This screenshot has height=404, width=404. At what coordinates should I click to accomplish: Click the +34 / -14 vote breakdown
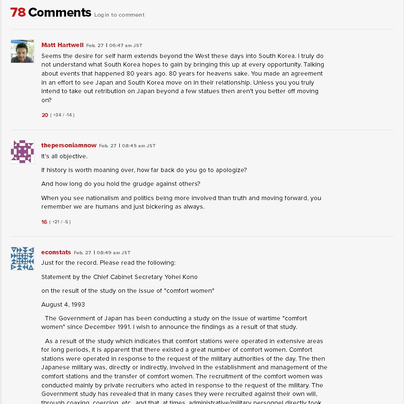63,115
